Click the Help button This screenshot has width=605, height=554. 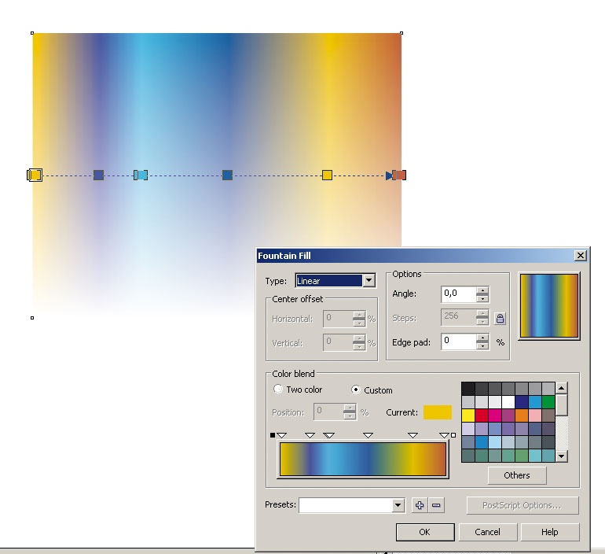(x=550, y=532)
